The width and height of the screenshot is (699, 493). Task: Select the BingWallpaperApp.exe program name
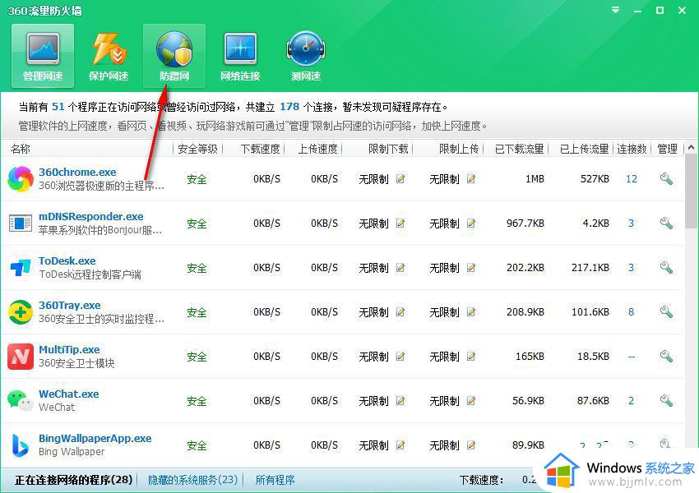(x=95, y=438)
